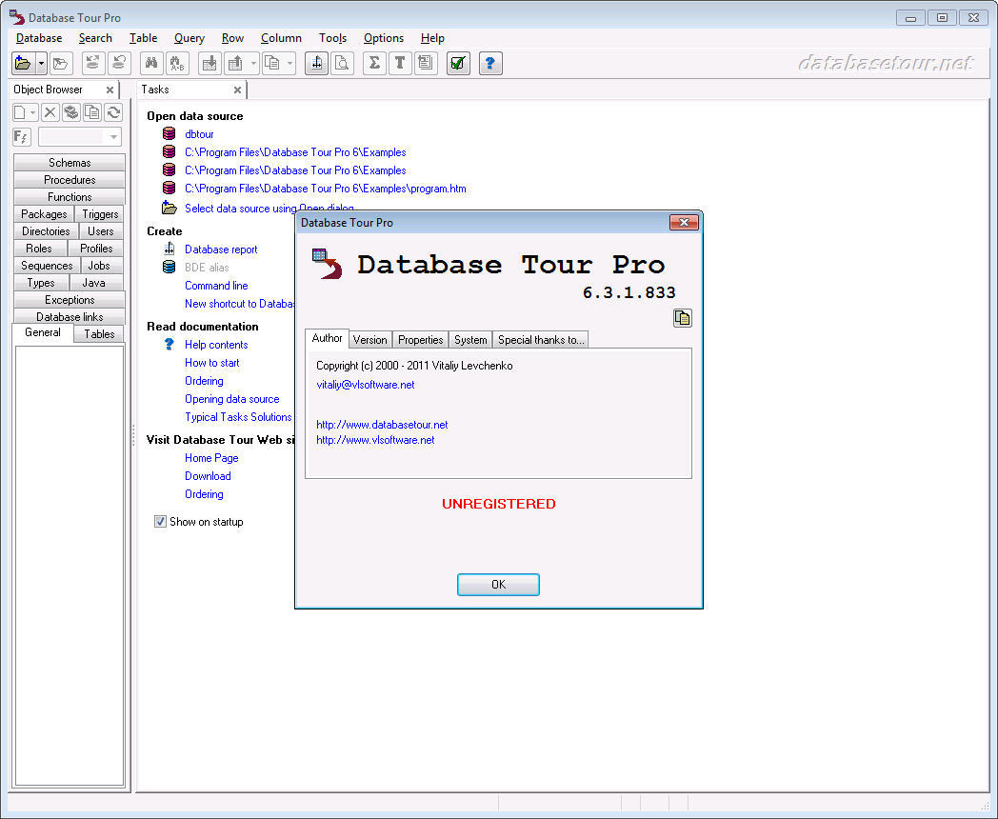Click the Command line link under Create
The height and width of the screenshot is (819, 998).
216,286
